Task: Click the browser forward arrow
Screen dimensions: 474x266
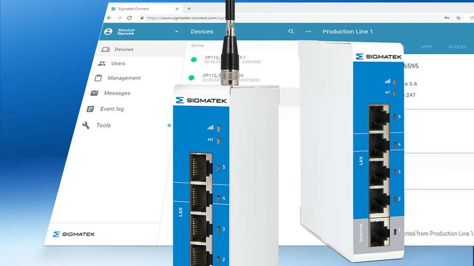Action: point(119,18)
